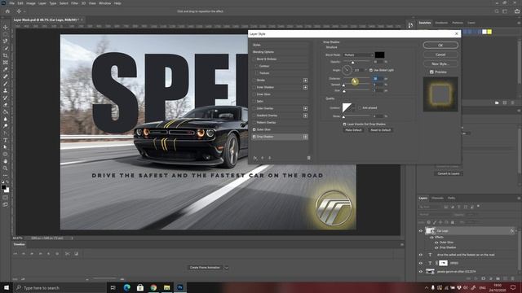
Task: Select the Clone Stamp tool
Action: pyautogui.click(x=6, y=90)
